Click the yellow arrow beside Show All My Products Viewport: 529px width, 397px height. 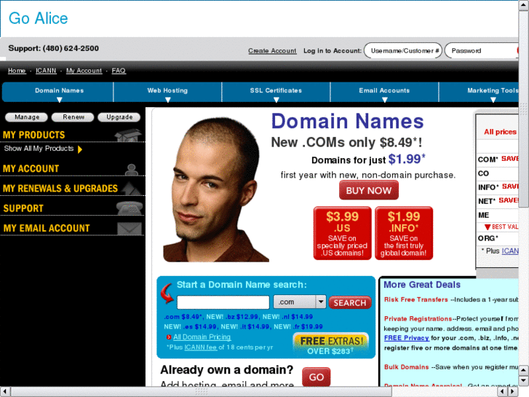point(80,149)
